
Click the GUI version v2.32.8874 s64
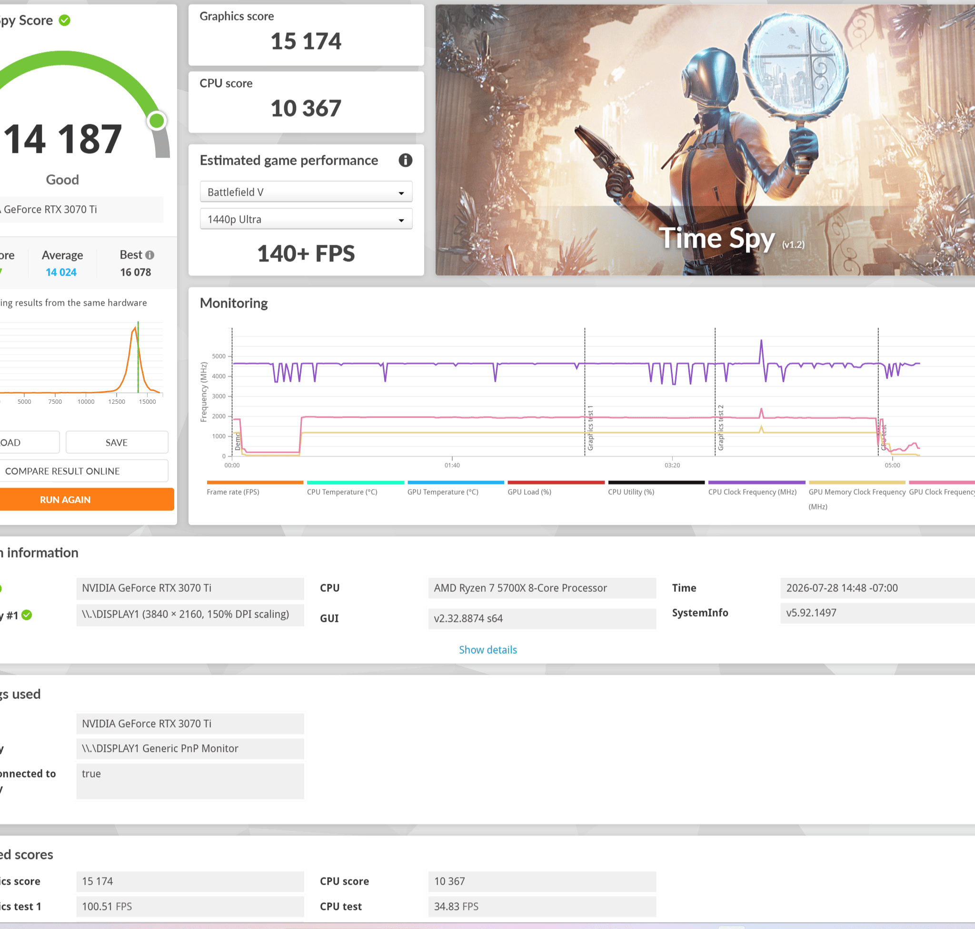[x=542, y=619]
